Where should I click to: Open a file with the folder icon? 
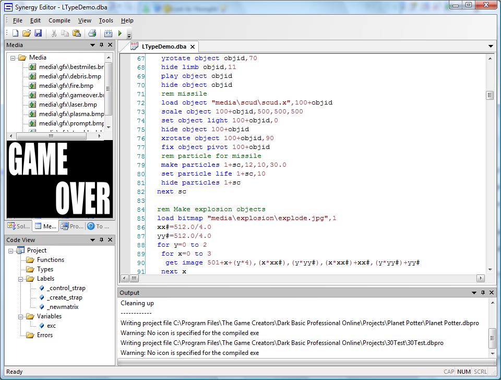pos(27,33)
